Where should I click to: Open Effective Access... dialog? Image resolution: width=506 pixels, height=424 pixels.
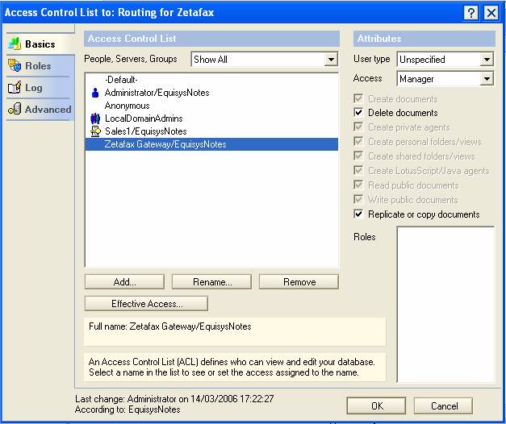pos(147,303)
